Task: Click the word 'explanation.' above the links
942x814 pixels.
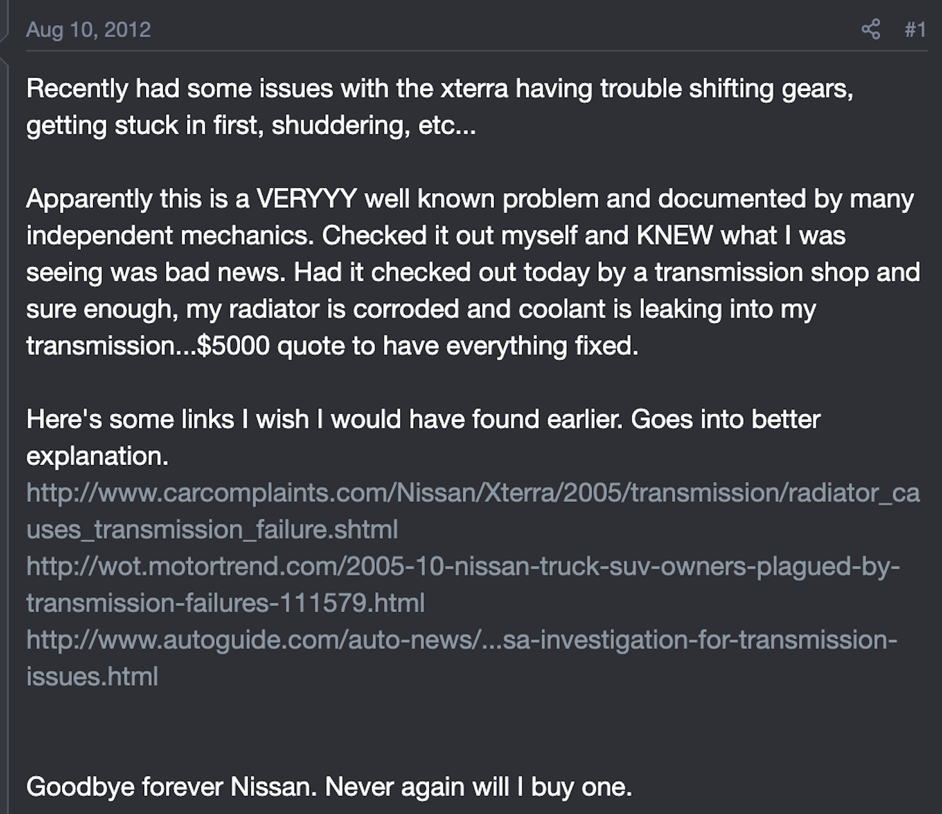Action: tap(97, 457)
